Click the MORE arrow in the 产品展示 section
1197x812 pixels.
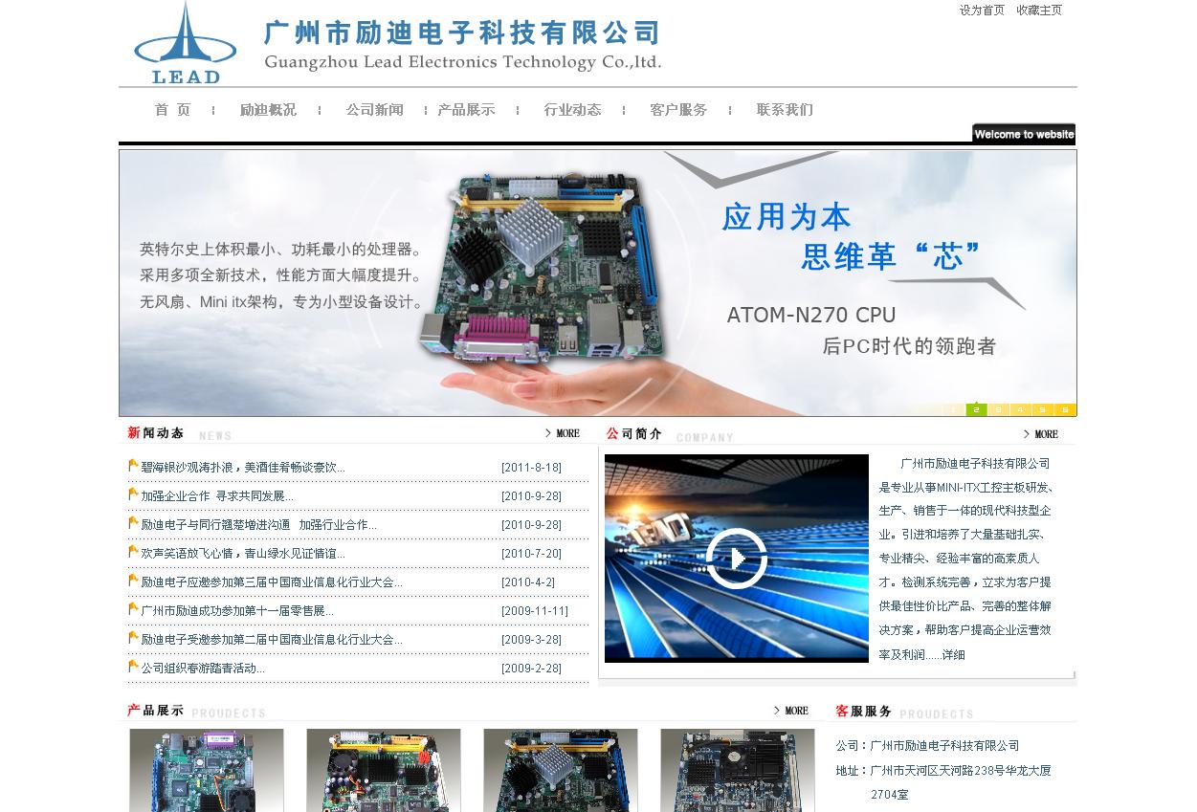[x=792, y=711]
